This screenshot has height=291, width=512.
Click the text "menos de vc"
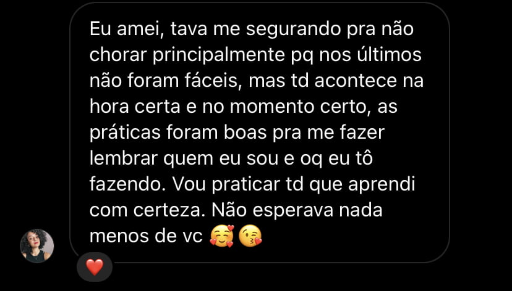[x=147, y=236]
